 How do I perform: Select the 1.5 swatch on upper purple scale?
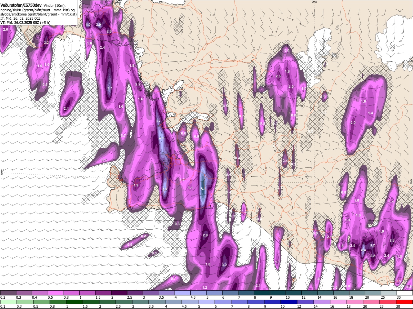(x=103, y=293)
